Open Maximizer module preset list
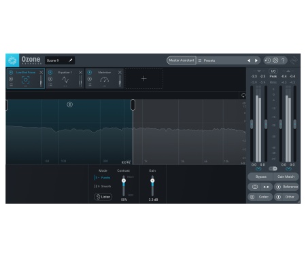306x258 pixels. [90, 85]
